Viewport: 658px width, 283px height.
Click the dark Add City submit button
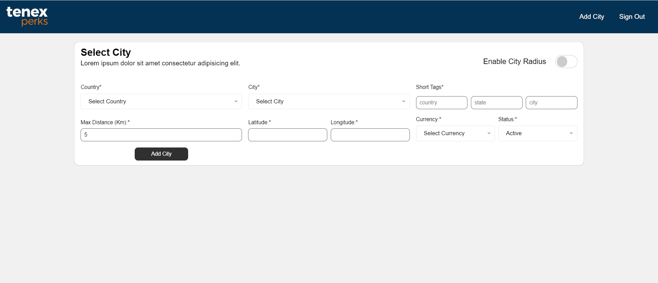click(x=161, y=154)
